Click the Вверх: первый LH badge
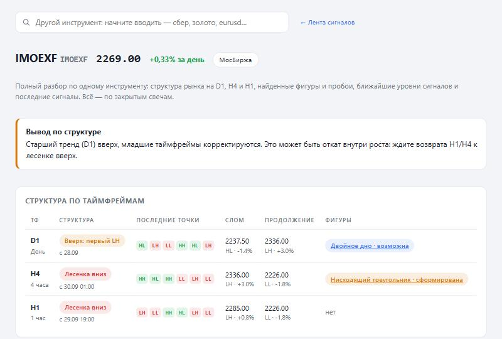Screen dimensions: 502x339 [x=92, y=240]
